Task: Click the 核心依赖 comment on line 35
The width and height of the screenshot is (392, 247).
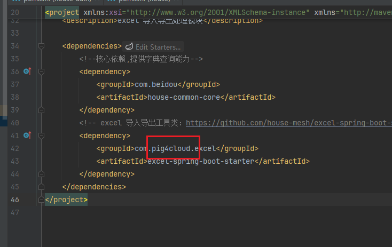Action: pyautogui.click(x=141, y=59)
